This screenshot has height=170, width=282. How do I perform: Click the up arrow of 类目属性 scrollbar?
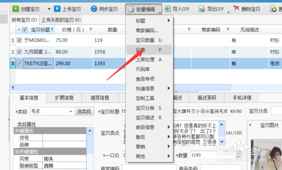pos(90,131)
